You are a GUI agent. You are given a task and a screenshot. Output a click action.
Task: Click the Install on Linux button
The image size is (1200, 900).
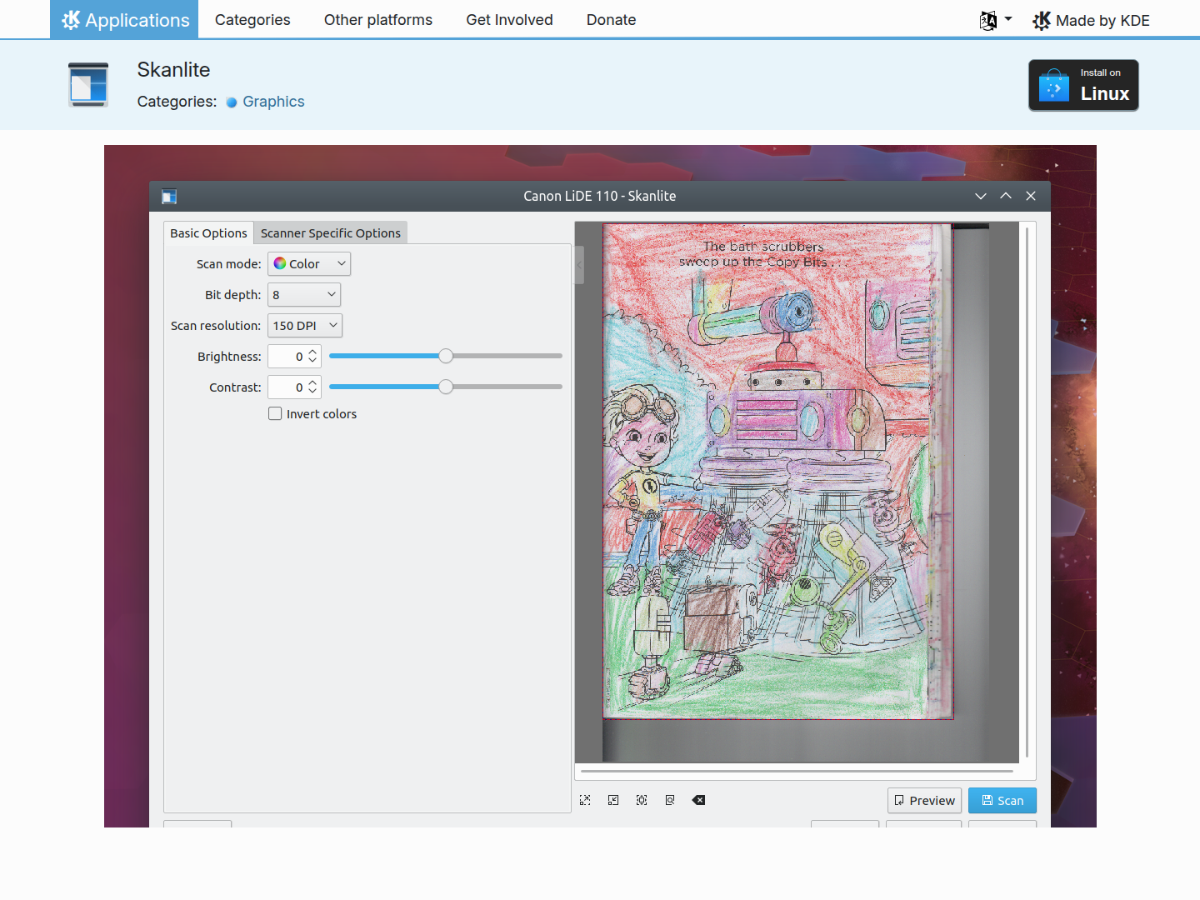click(1083, 85)
